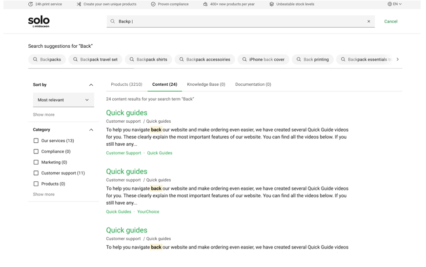Click the magnifier icon on the Back printing chip
The height and width of the screenshot is (267, 426).
click(x=299, y=59)
